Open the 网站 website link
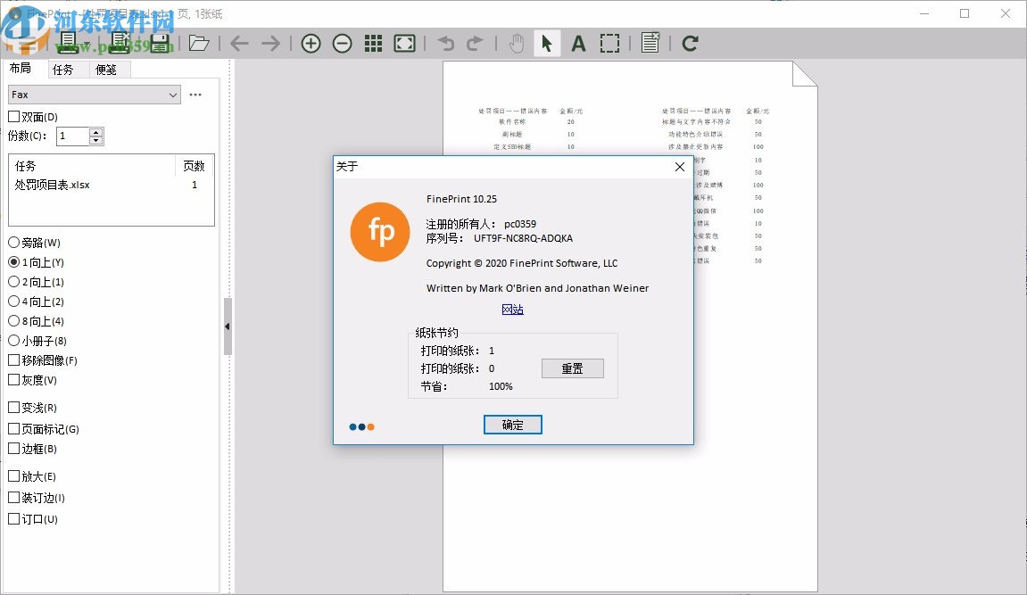 [512, 309]
